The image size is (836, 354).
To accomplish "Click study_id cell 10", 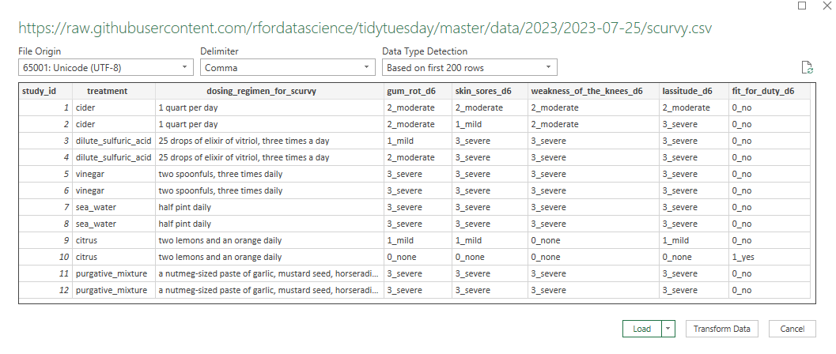I will point(45,257).
